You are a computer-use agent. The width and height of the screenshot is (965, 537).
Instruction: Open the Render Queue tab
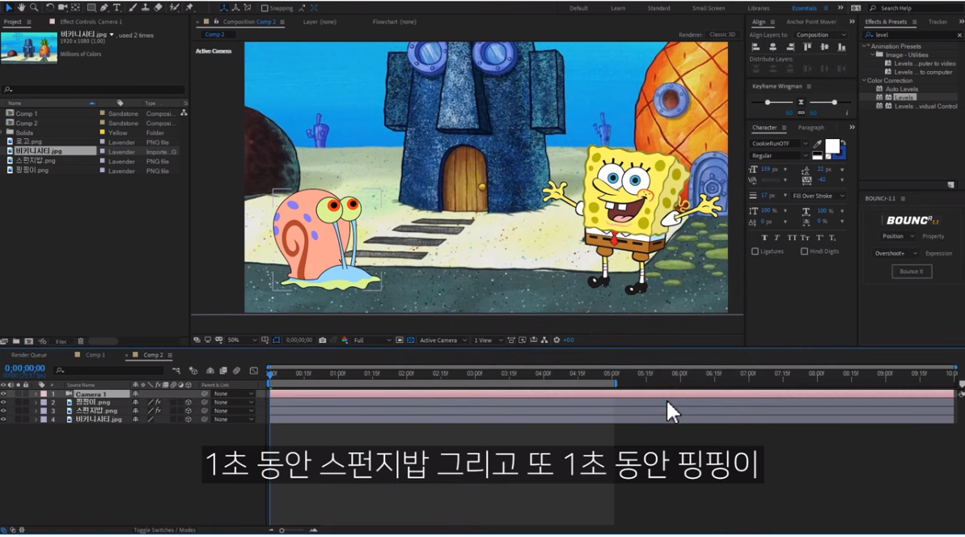click(x=29, y=355)
